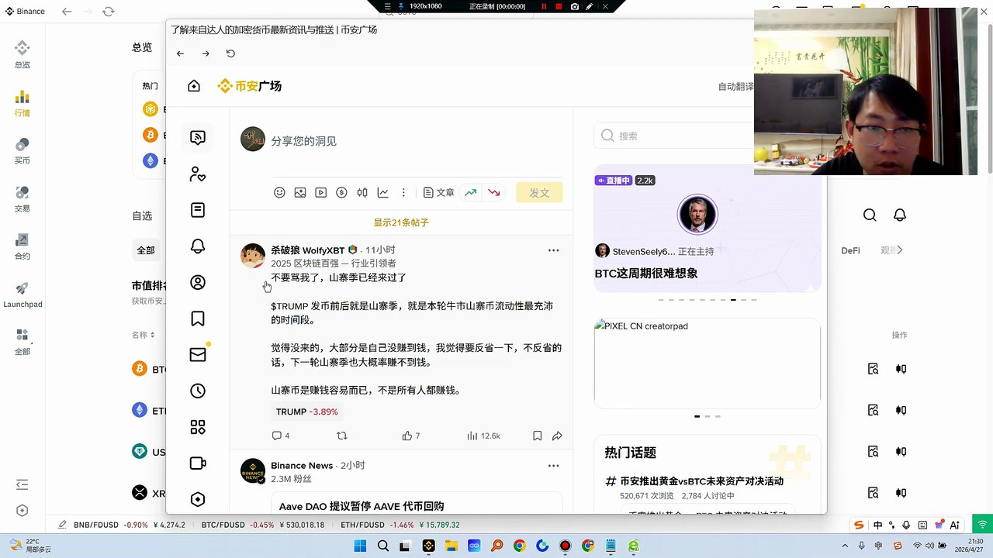
Task: Collapse the Binance sidebar menu
Action: click(x=22, y=484)
